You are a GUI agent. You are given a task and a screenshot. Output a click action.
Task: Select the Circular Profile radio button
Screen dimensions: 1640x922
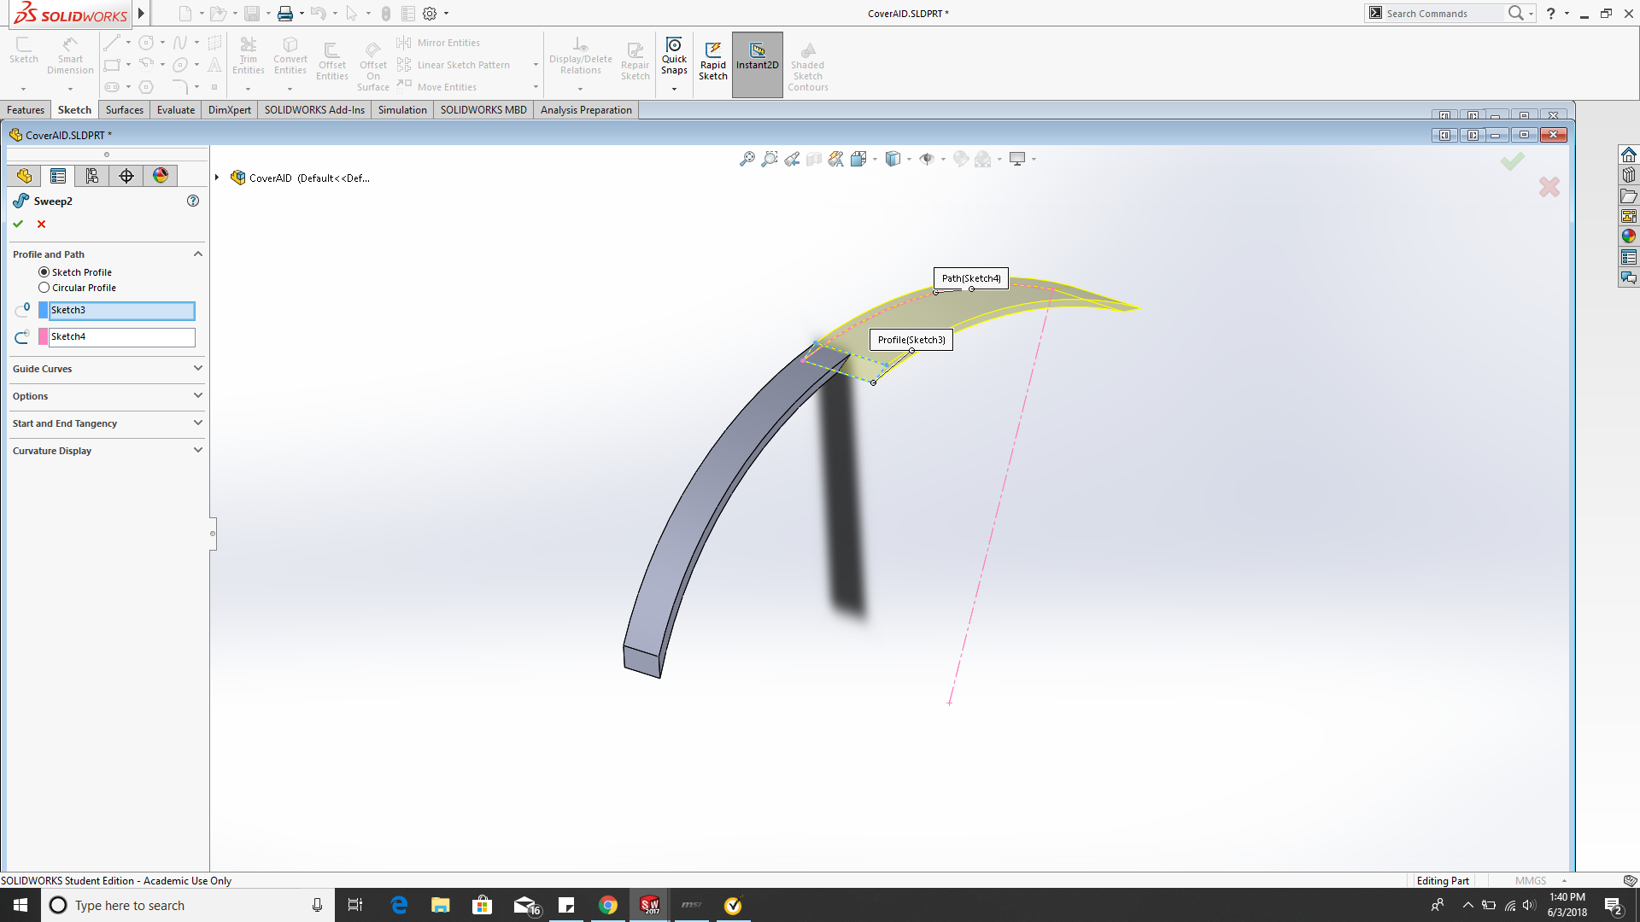44,288
